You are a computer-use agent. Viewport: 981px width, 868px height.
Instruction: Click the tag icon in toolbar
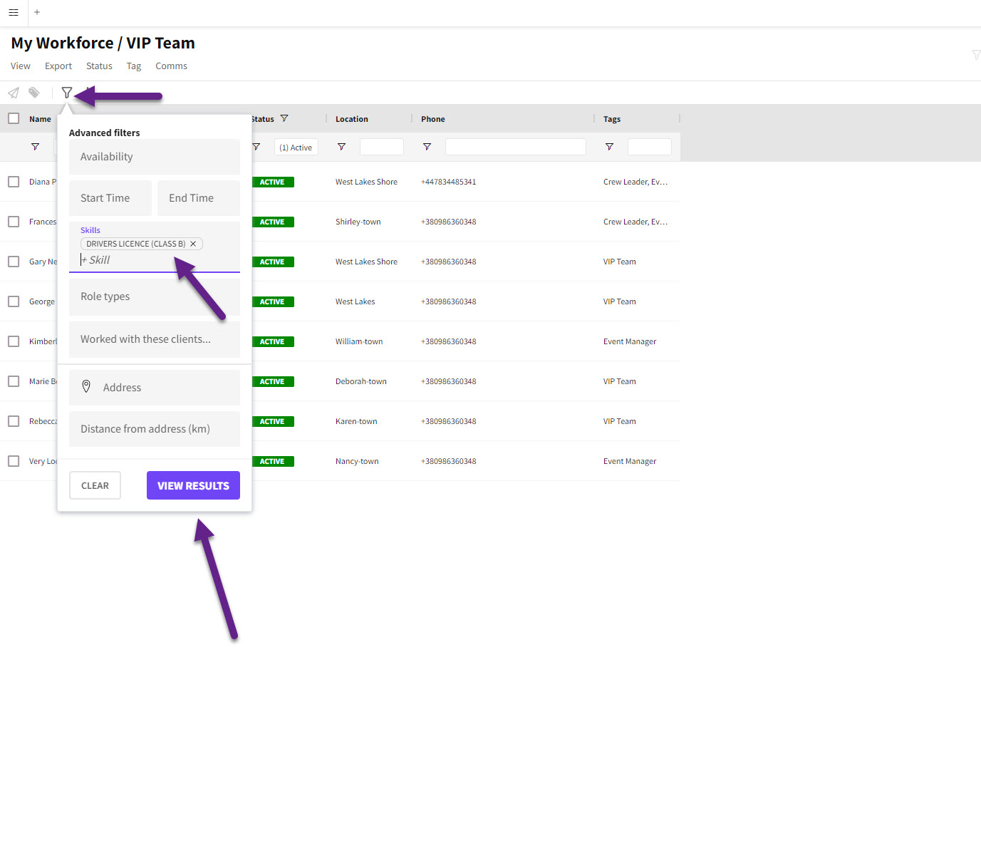34,93
